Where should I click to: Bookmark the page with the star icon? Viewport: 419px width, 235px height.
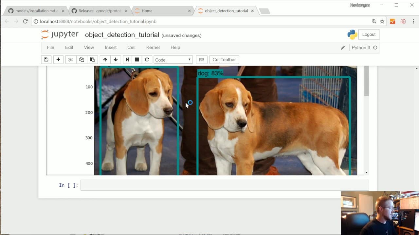click(382, 21)
